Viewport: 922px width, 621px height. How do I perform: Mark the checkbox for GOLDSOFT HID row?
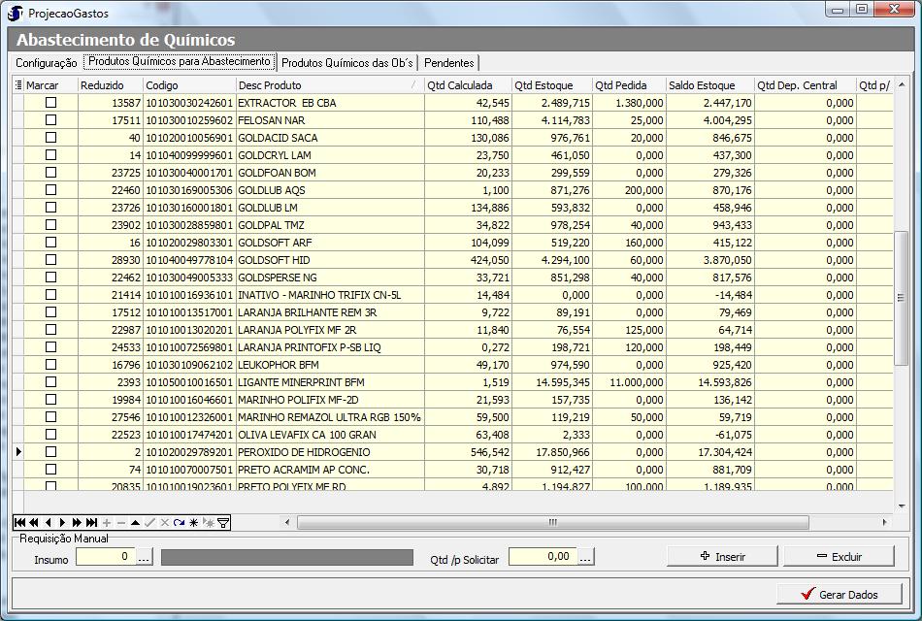point(51,260)
